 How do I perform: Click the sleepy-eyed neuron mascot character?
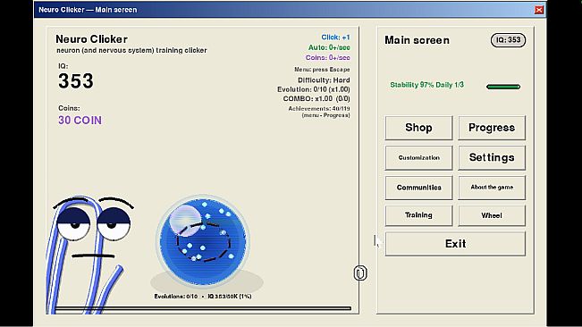(x=89, y=255)
